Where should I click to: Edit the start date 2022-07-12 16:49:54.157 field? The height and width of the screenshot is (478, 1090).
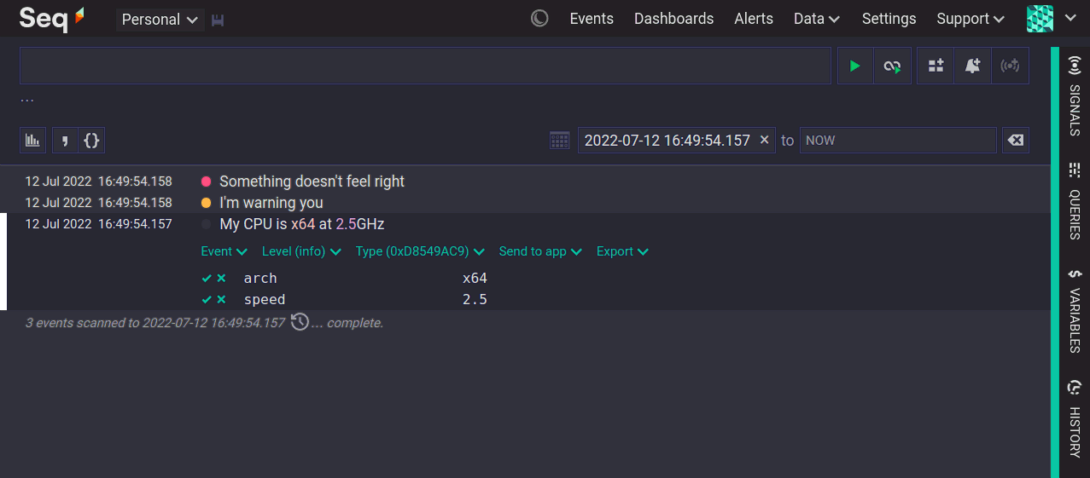pos(667,140)
